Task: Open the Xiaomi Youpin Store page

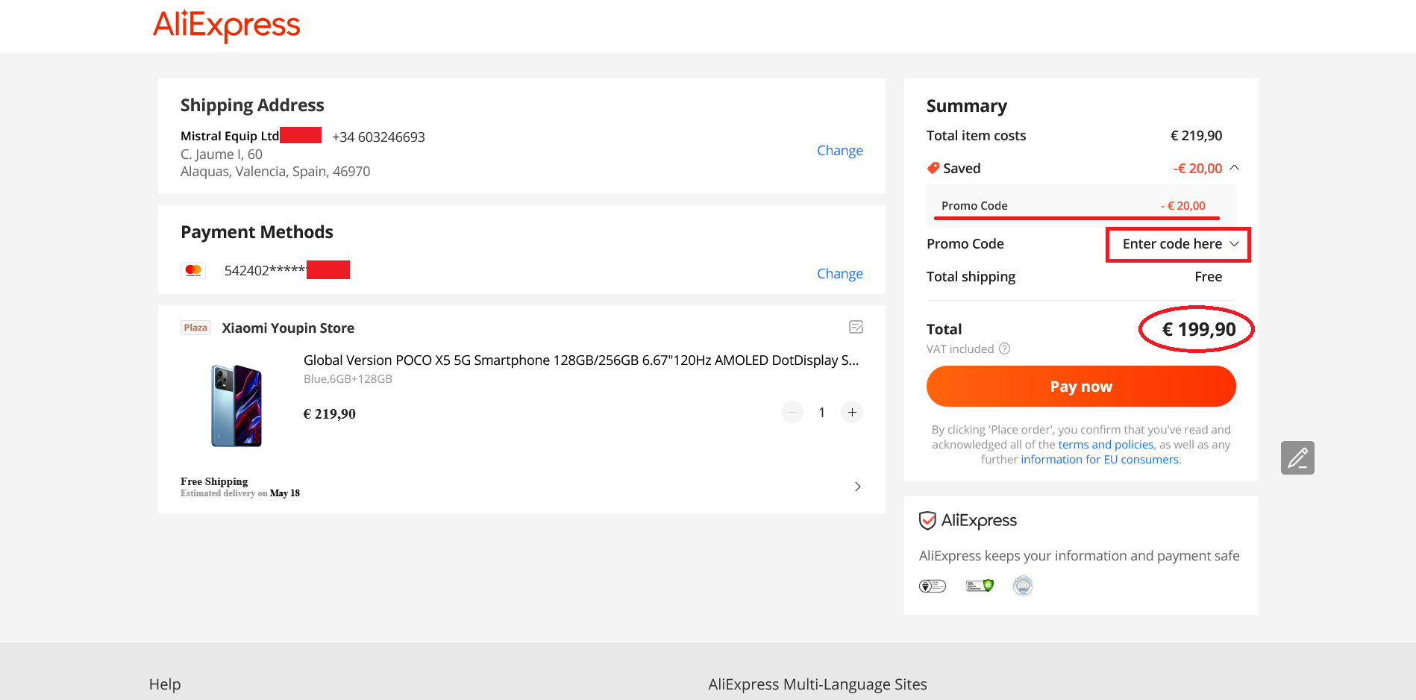Action: pyautogui.click(x=288, y=328)
